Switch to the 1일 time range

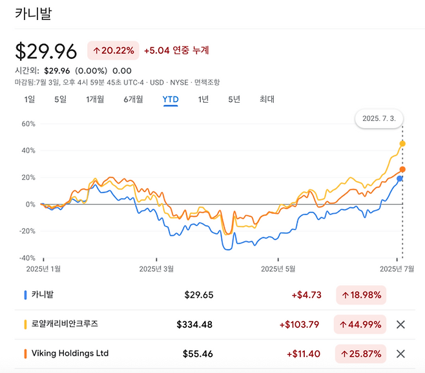[x=29, y=99]
